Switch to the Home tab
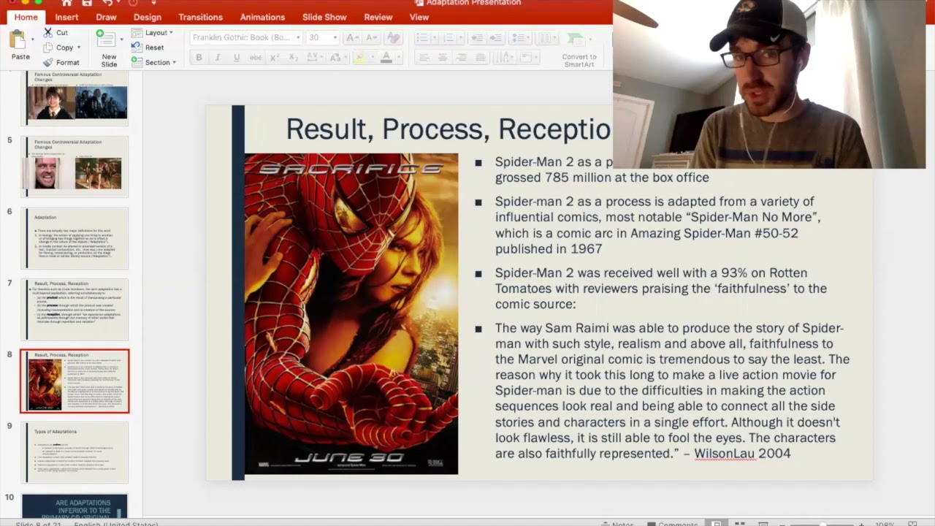The height and width of the screenshot is (526, 935). pos(26,17)
